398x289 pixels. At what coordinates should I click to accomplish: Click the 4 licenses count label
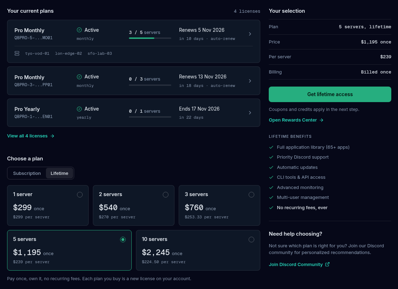(x=247, y=11)
